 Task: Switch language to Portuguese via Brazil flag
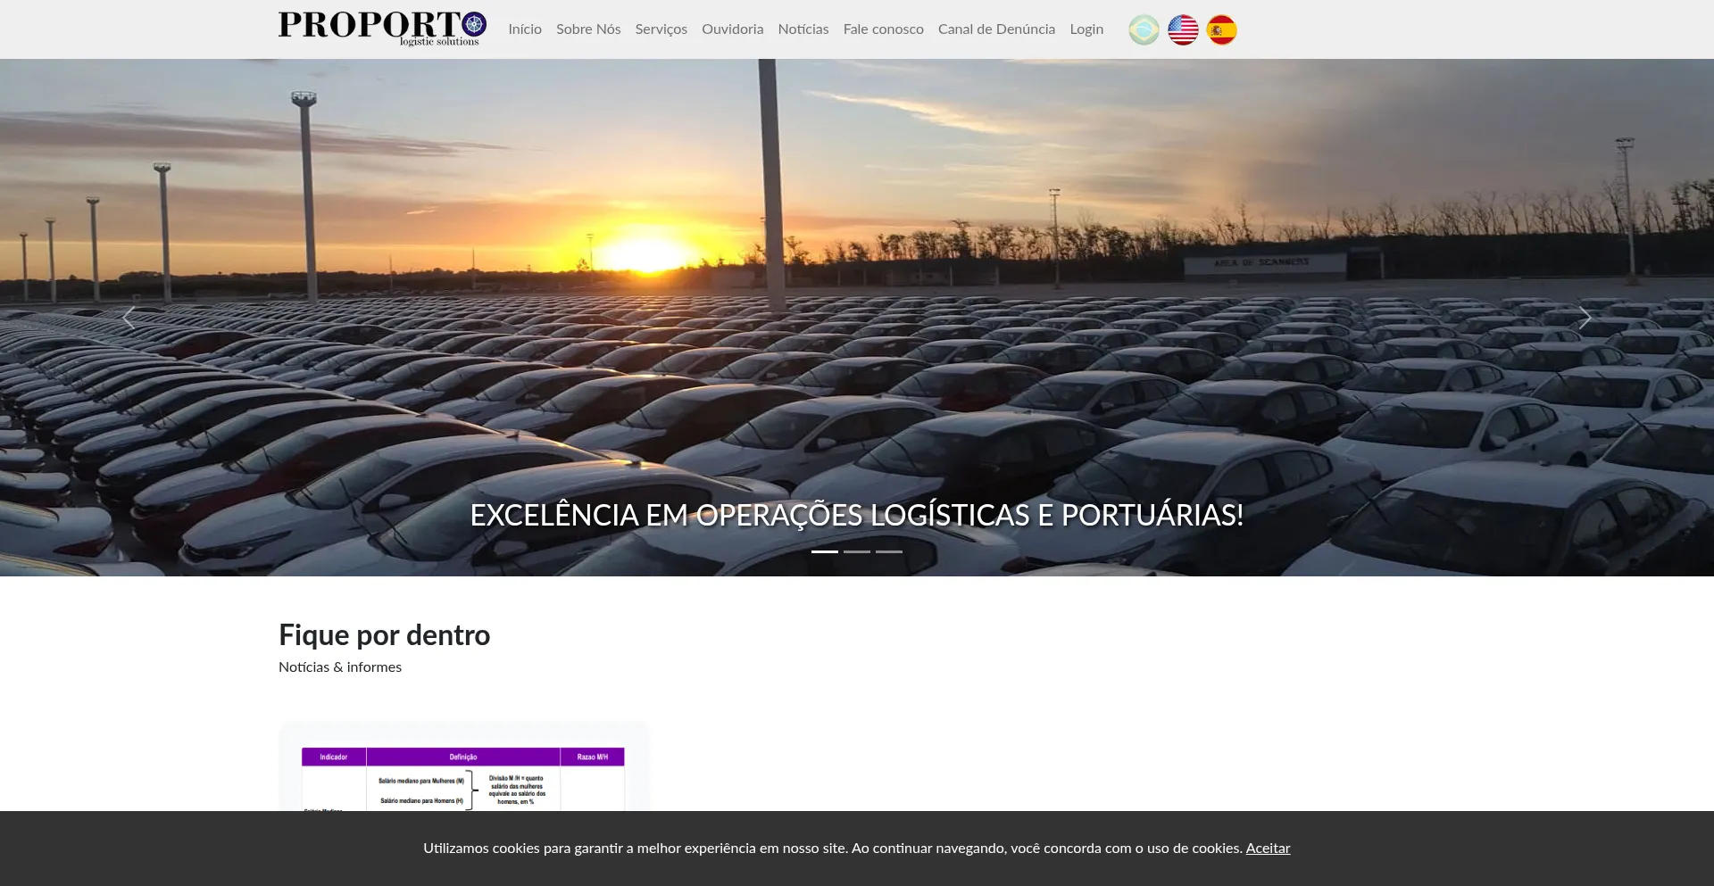1144,30
